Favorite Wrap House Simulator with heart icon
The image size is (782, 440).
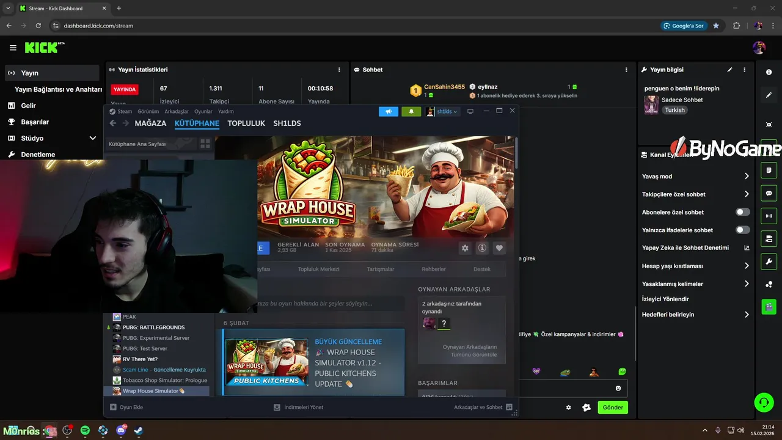499,248
